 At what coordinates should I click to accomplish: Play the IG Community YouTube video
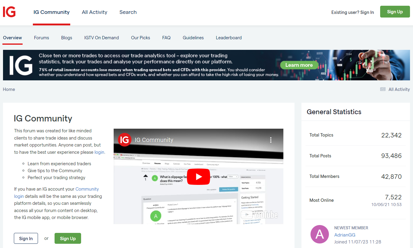pos(198,177)
